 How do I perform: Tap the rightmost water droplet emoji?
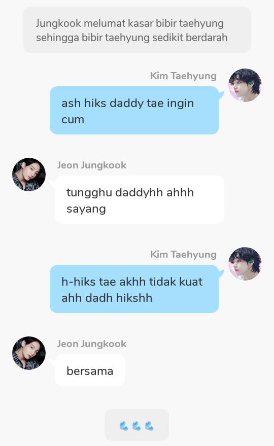[149, 426]
